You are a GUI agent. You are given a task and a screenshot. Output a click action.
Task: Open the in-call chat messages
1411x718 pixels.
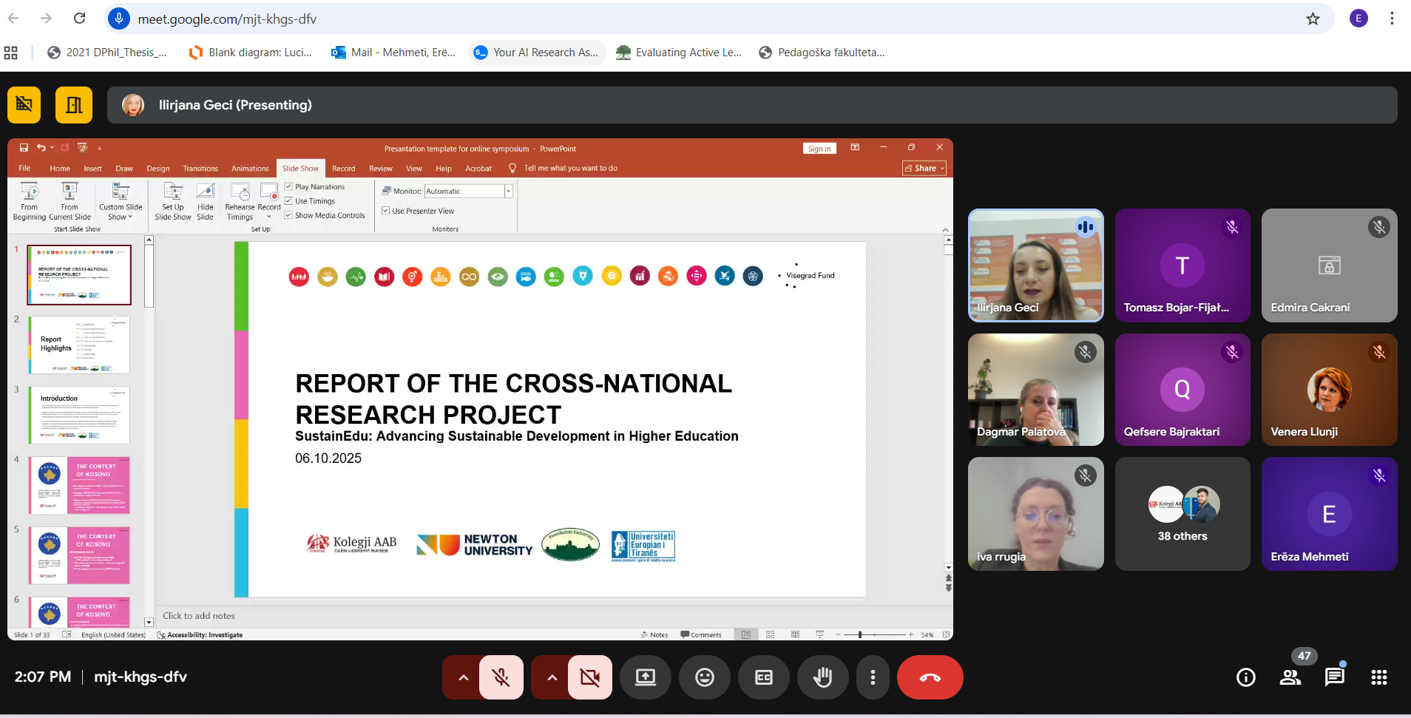point(1335,677)
